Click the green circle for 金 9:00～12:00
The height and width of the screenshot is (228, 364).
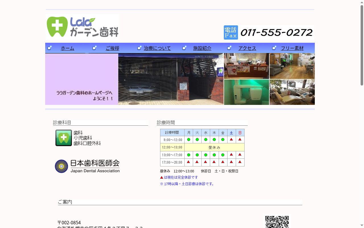coord(223,140)
